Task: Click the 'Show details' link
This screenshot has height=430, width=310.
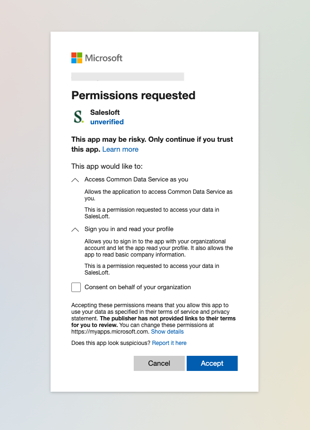Action: [167, 332]
